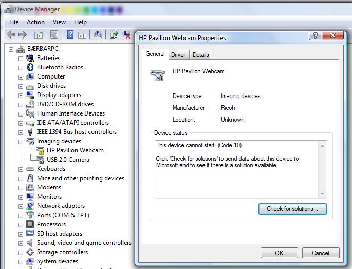Click the Keyboards category icon

coord(30,169)
